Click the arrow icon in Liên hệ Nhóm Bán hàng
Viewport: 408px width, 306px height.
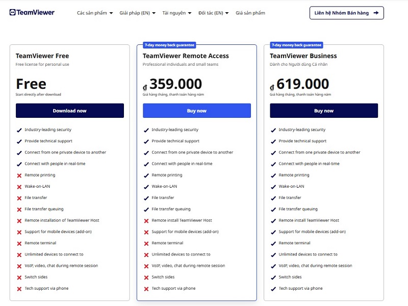point(376,13)
